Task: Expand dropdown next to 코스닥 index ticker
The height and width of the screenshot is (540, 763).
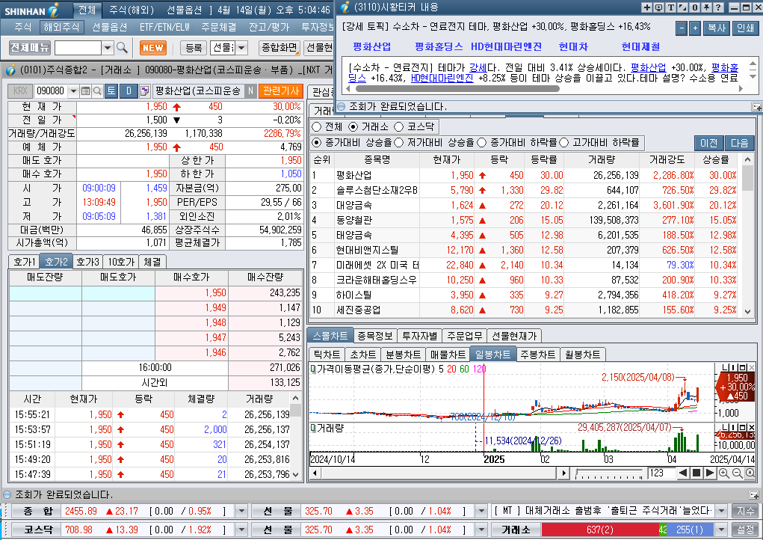Action: (x=241, y=530)
